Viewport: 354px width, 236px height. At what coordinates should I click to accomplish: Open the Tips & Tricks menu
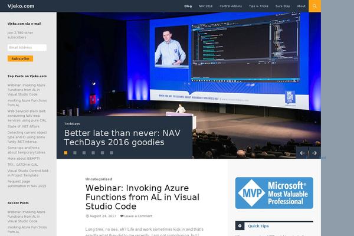pyautogui.click(x=258, y=6)
